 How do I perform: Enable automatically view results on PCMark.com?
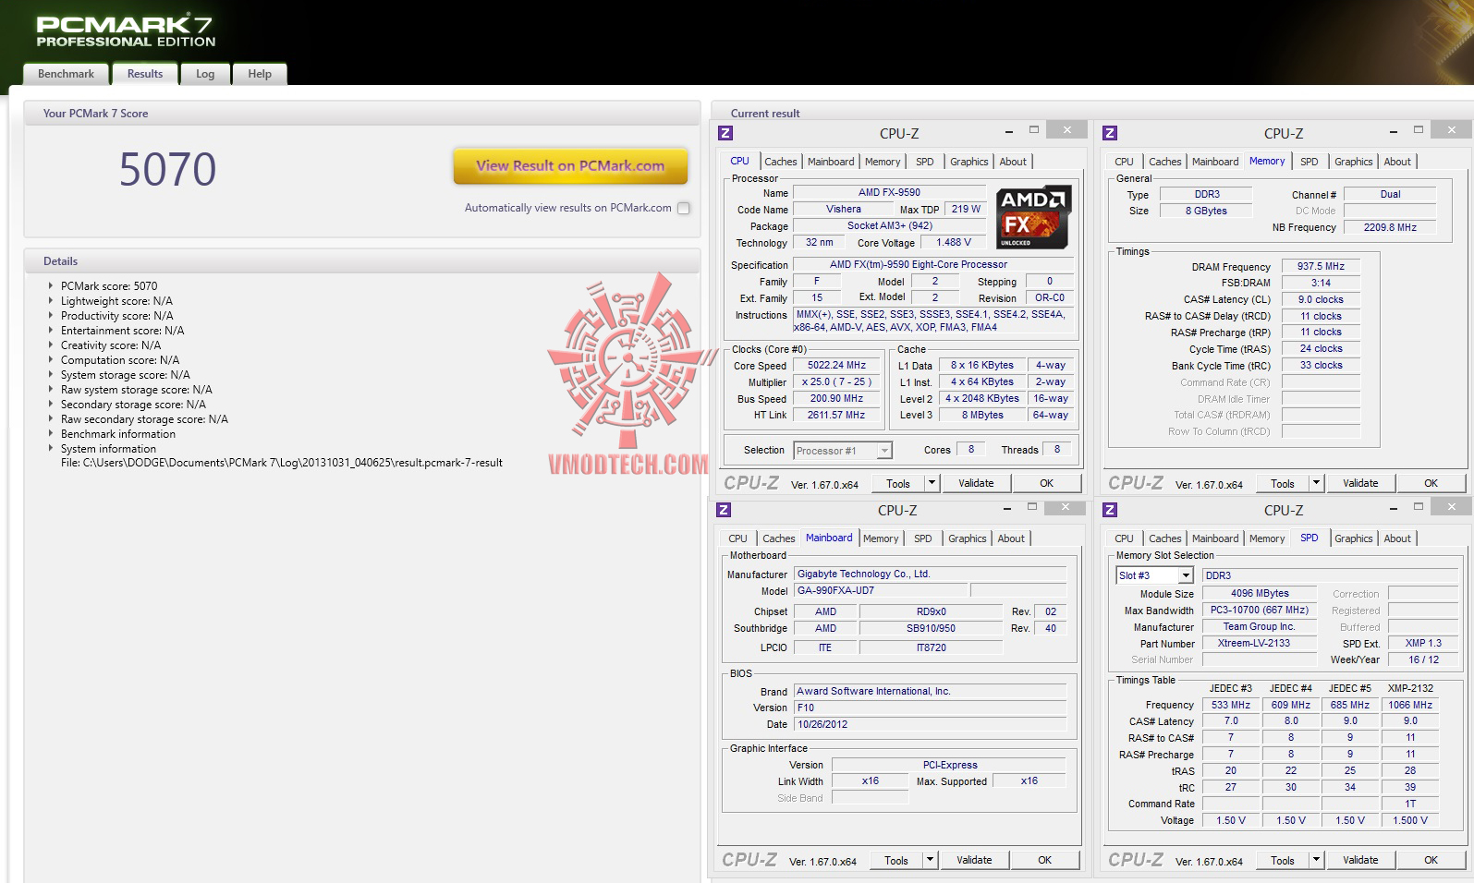click(x=684, y=208)
